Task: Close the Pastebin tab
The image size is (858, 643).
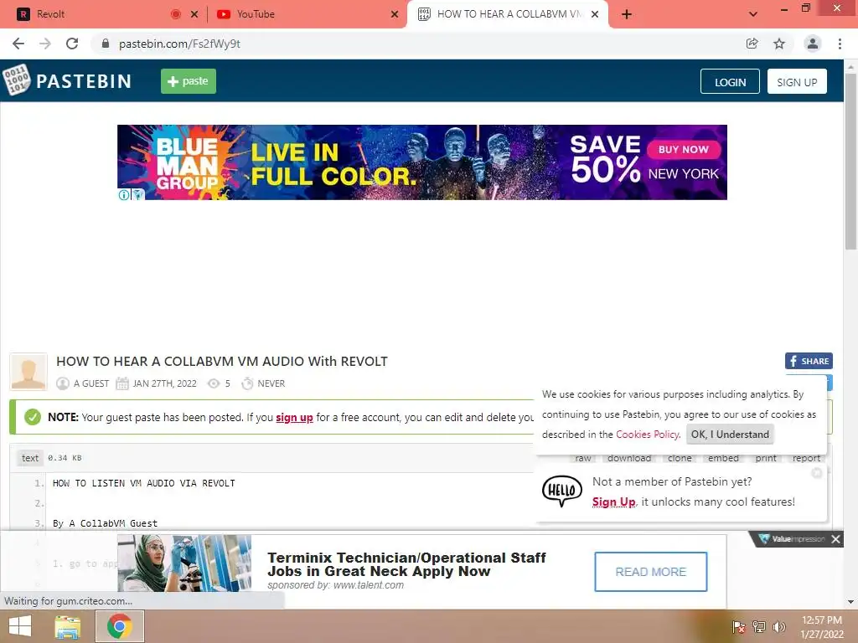Action: (596, 15)
